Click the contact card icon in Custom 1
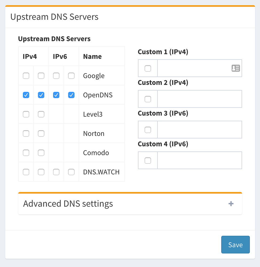This screenshot has height=267, width=260. (235, 68)
